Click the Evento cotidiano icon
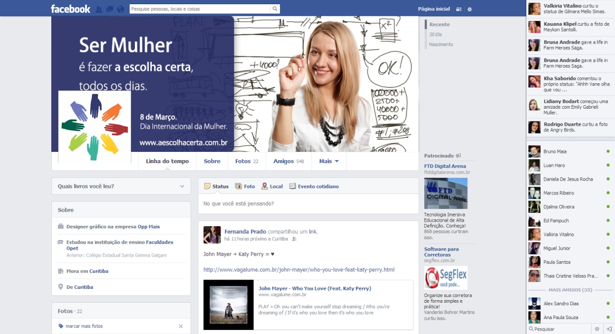The width and height of the screenshot is (615, 334). pyautogui.click(x=292, y=186)
